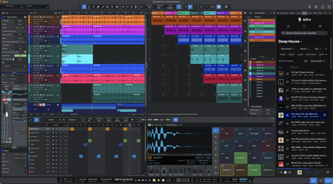Mute the Bass Biza track

34,17
